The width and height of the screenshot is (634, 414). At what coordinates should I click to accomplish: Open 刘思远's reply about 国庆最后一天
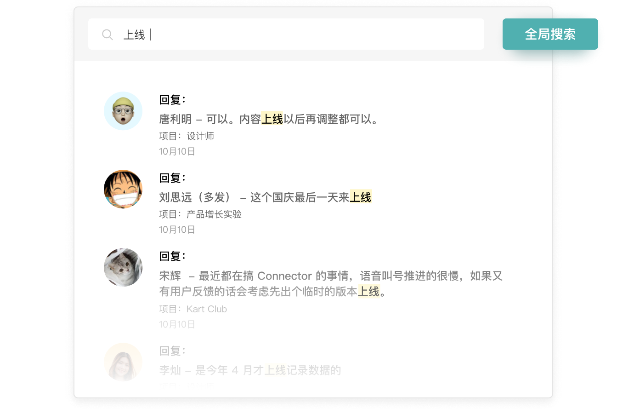click(x=265, y=197)
